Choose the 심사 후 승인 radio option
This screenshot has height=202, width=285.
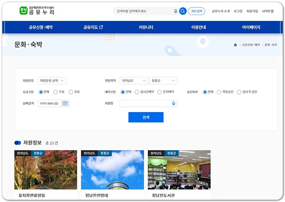(239, 92)
